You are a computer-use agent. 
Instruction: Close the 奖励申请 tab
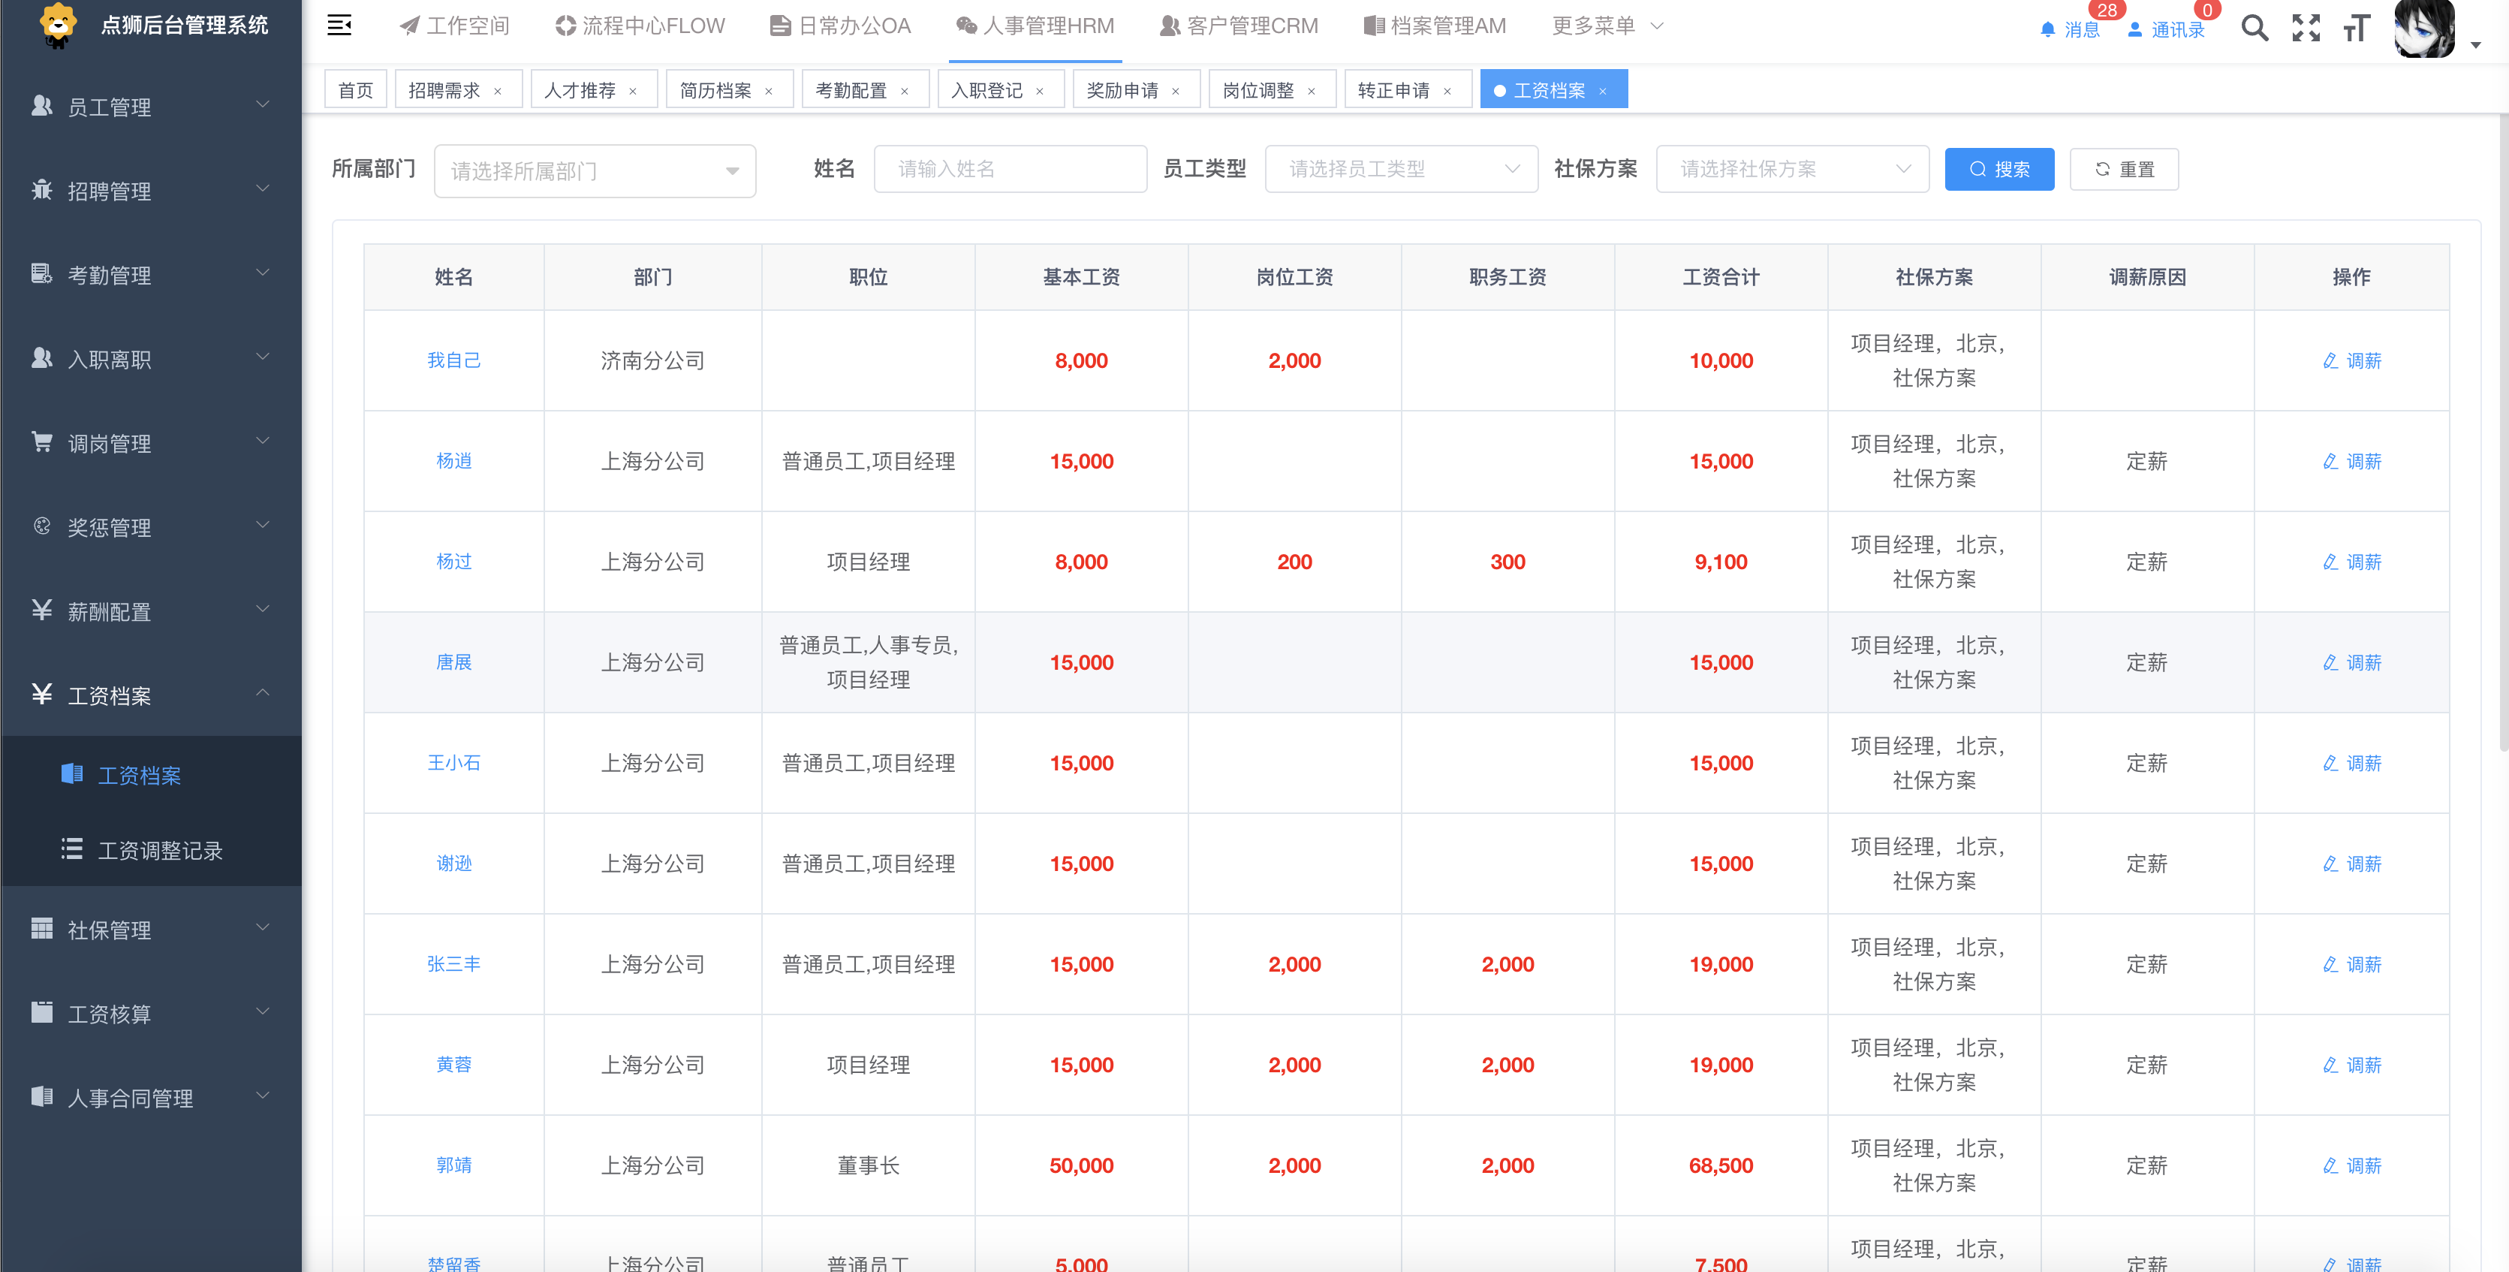coord(1176,91)
